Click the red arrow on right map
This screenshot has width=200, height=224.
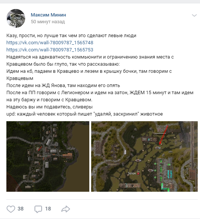(x=164, y=135)
